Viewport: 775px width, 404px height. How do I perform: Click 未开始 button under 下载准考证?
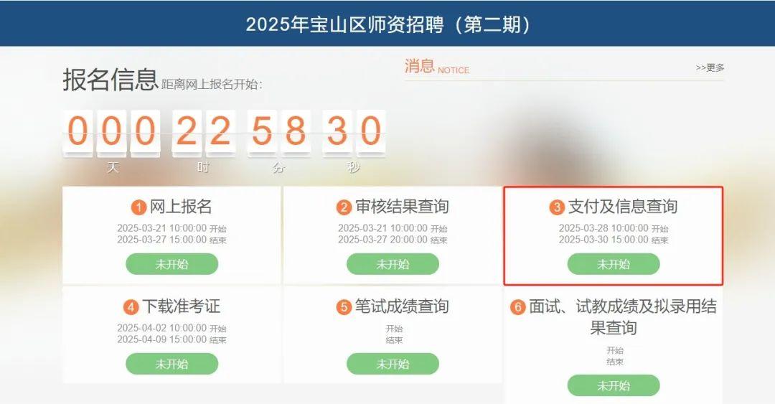coord(172,364)
